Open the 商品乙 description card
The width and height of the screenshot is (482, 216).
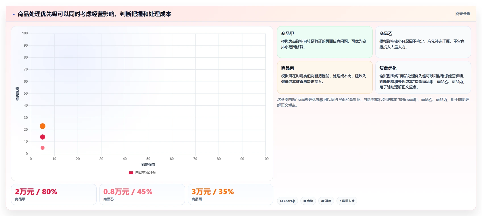click(x=423, y=42)
